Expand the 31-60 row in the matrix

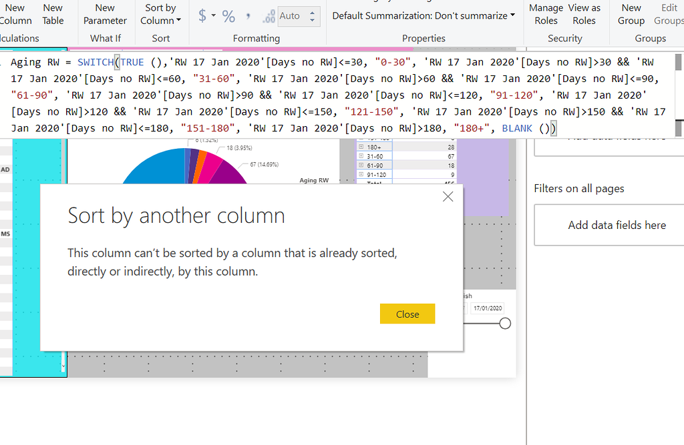click(361, 155)
